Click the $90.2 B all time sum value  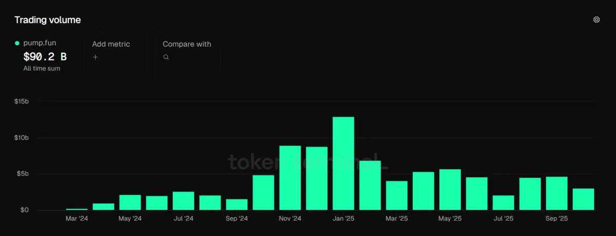pos(45,56)
